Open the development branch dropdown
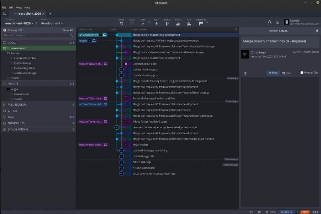 [x=52, y=23]
